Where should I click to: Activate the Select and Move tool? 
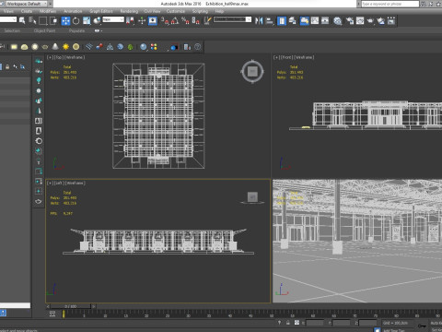65,20
